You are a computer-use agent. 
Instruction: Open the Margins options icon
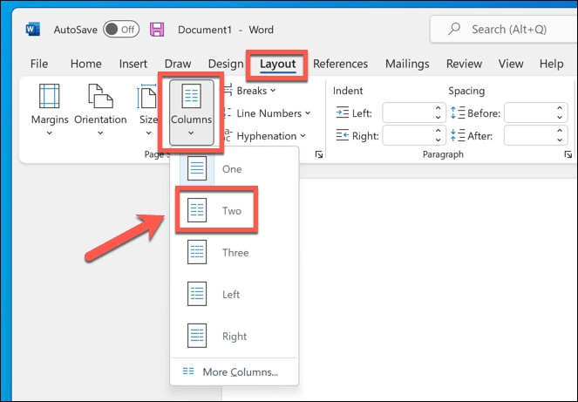(x=49, y=96)
